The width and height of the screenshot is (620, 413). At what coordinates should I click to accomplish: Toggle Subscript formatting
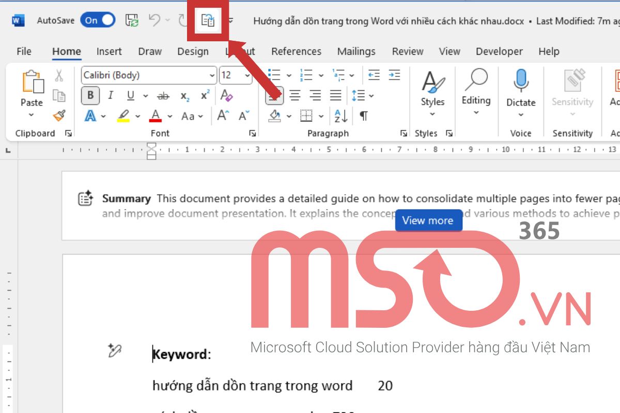point(184,96)
